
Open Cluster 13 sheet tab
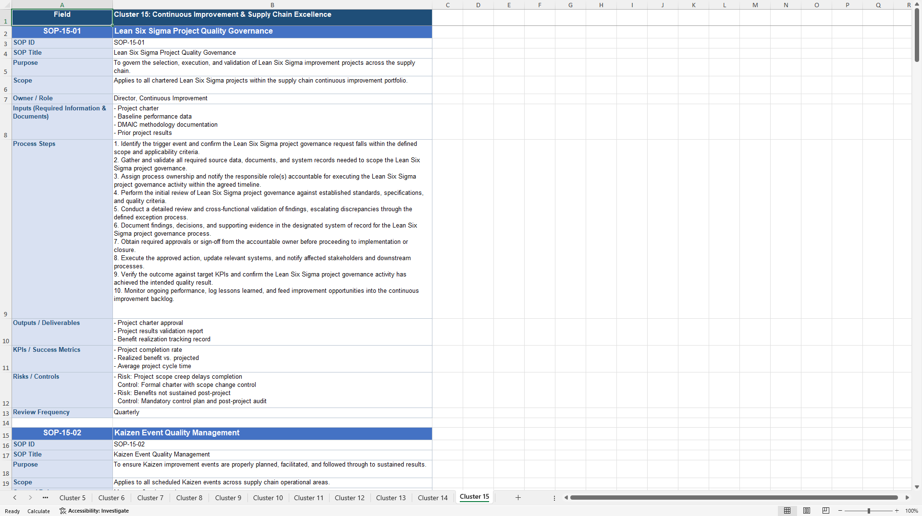click(391, 498)
